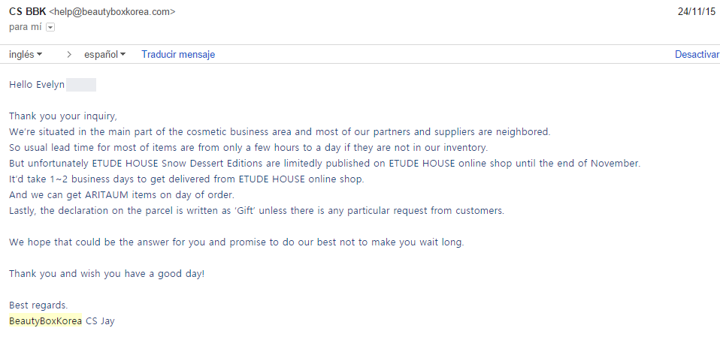Click the greyed-out block after "Hello Evelyn"

point(81,85)
